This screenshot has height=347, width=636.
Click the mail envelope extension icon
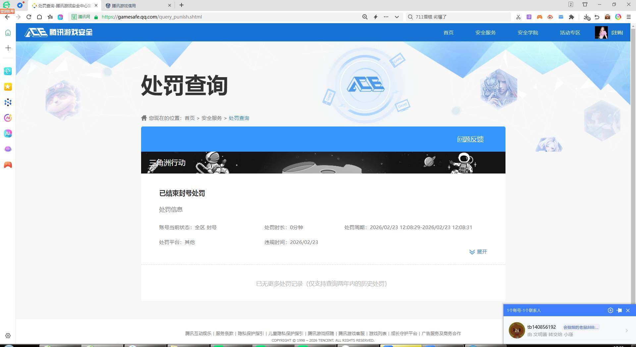point(561,17)
